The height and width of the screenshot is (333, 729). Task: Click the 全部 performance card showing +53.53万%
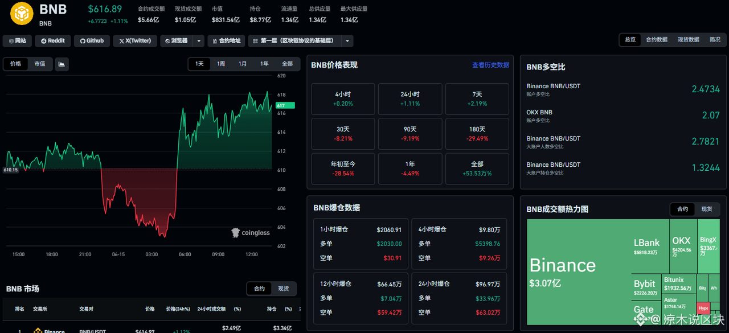[477, 168]
